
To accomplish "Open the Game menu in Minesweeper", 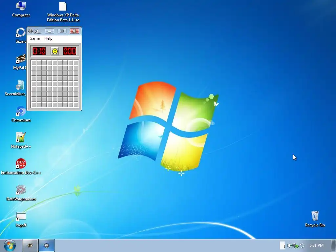I will [34, 38].
